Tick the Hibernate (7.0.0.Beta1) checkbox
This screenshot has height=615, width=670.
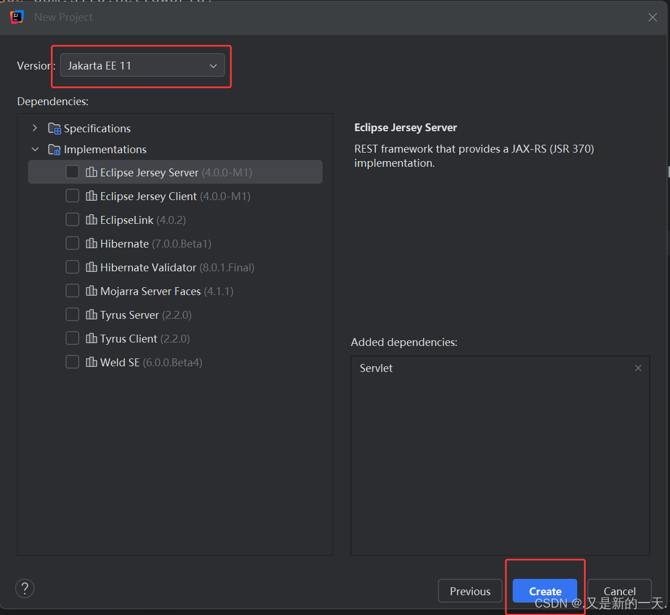(72, 243)
